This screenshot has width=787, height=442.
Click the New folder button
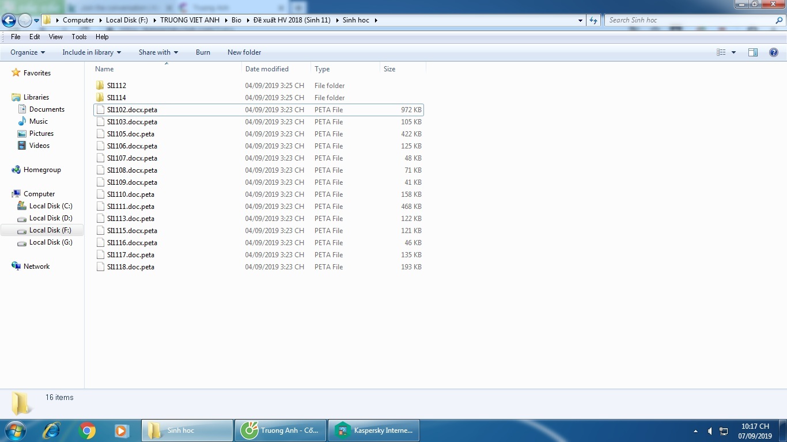[x=244, y=52]
